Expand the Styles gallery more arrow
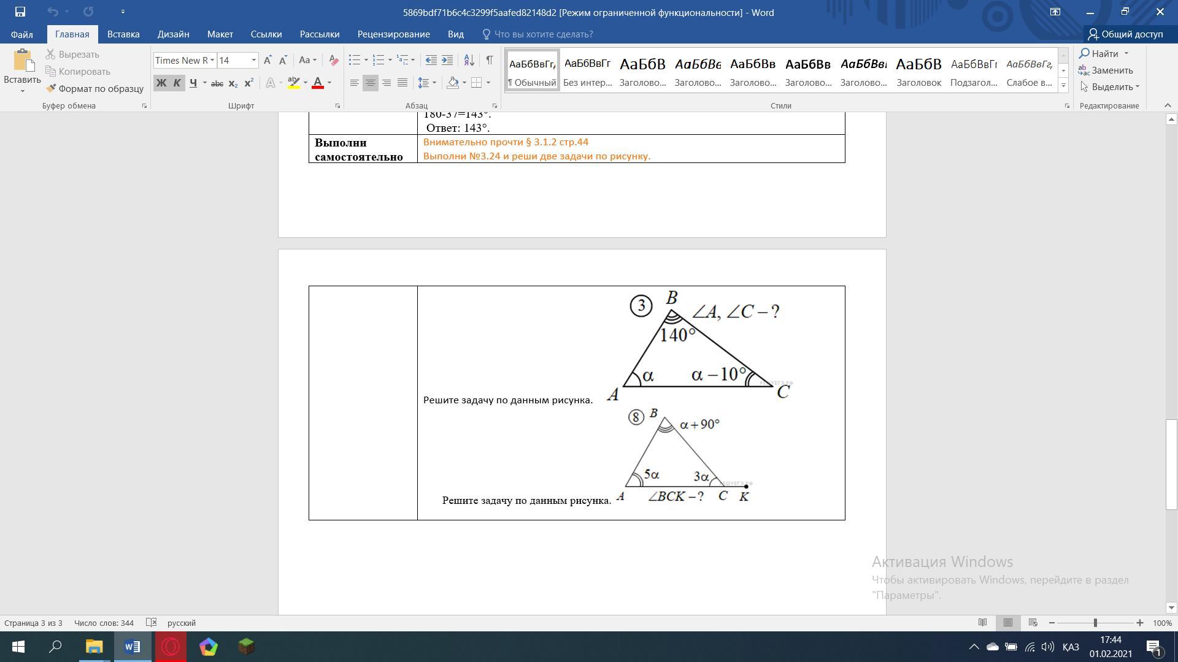1178x662 pixels. (x=1063, y=86)
